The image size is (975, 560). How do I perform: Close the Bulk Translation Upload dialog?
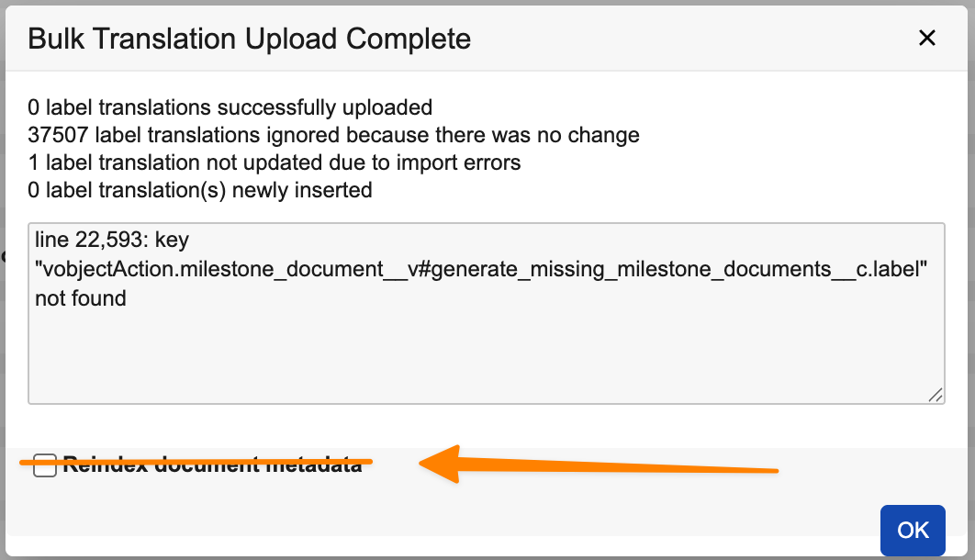(927, 38)
